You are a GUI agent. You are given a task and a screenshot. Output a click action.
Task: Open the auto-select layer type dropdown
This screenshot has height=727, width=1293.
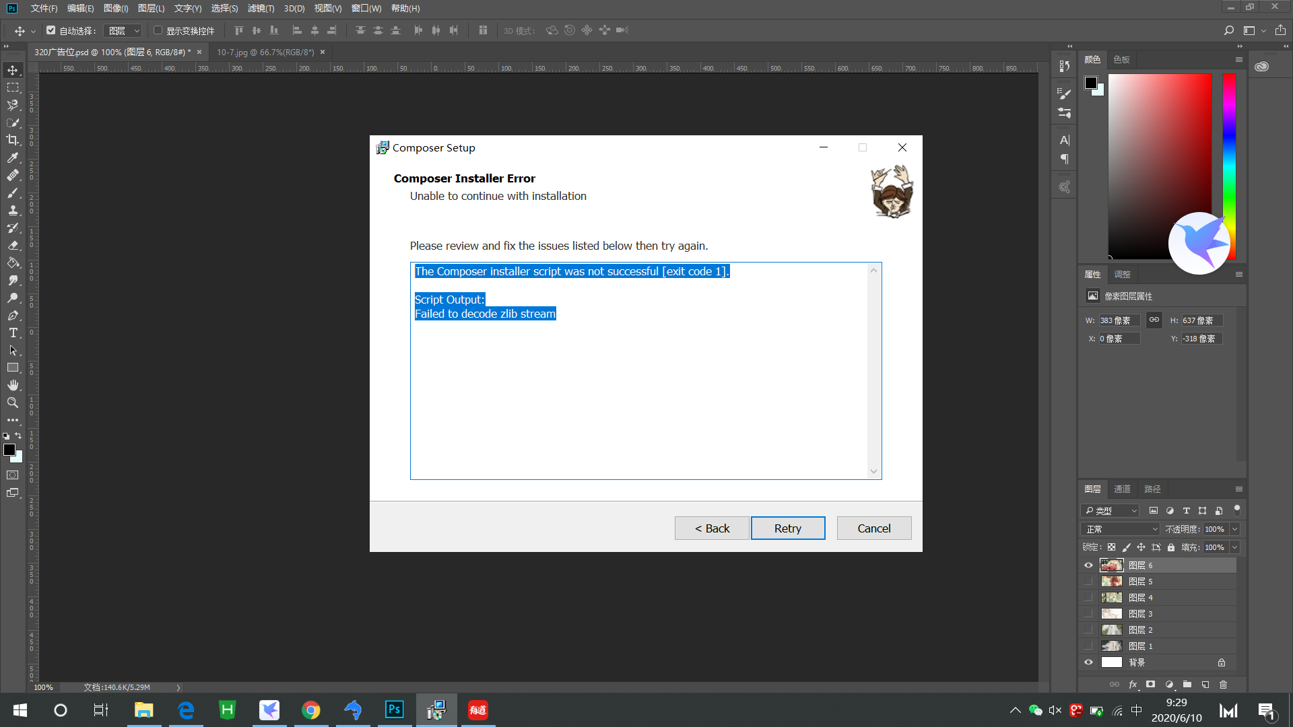125,30
